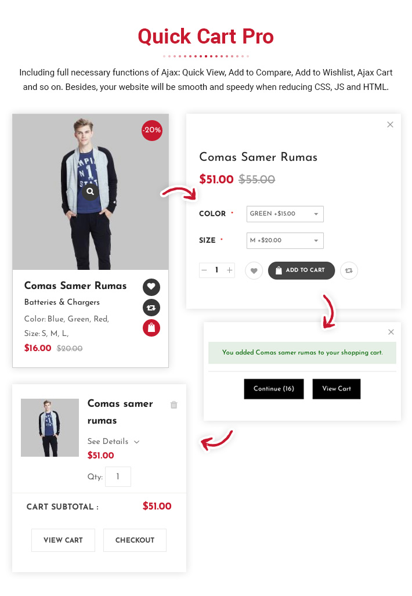Open the mini cart product thumbnail

[50, 428]
